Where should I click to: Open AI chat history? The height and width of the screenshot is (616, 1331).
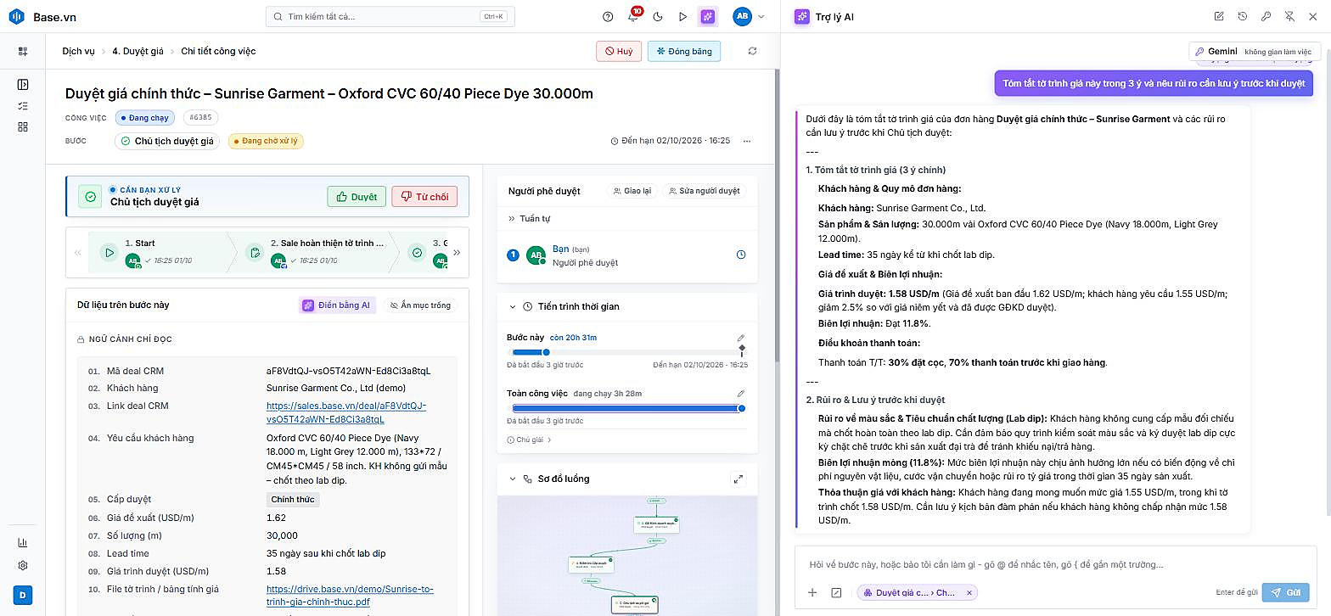click(1243, 16)
